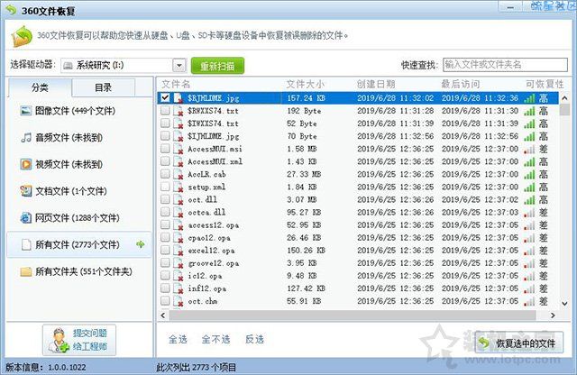Screen dimensions: 577x375
Task: Open the drive selection dropdown arrow
Action: (x=179, y=66)
